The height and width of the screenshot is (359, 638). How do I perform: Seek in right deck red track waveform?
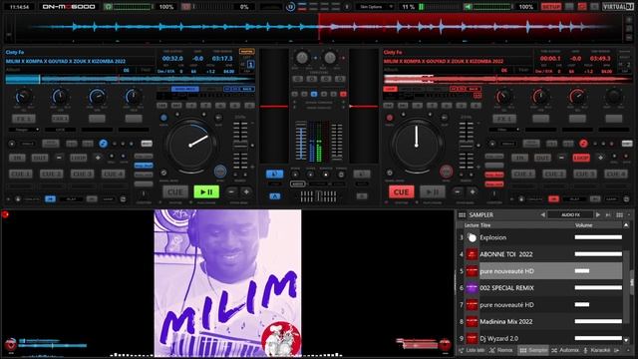[507, 79]
